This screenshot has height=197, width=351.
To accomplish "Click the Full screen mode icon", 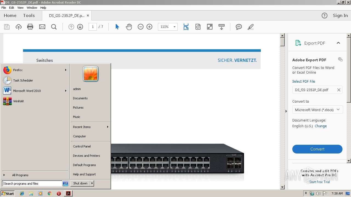I will pos(210,27).
